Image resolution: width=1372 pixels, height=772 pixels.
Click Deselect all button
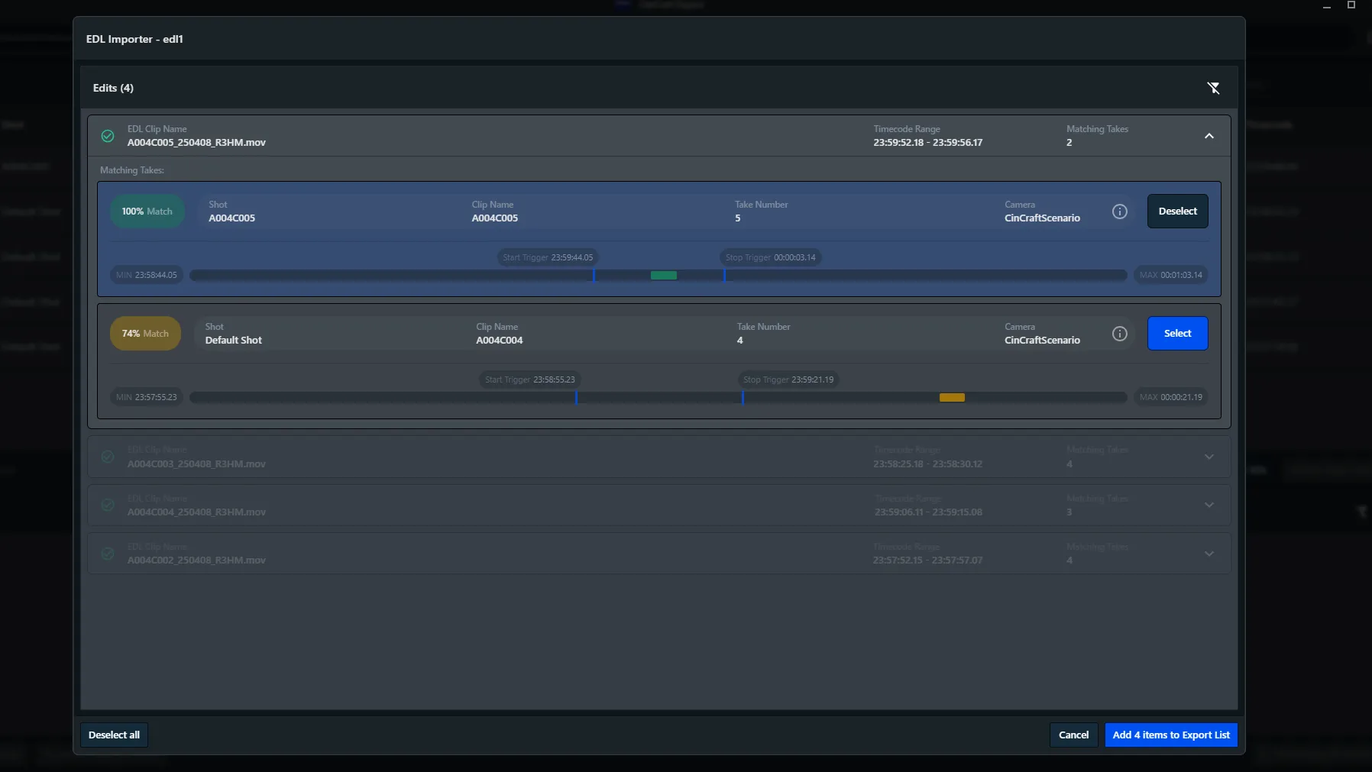click(x=114, y=735)
